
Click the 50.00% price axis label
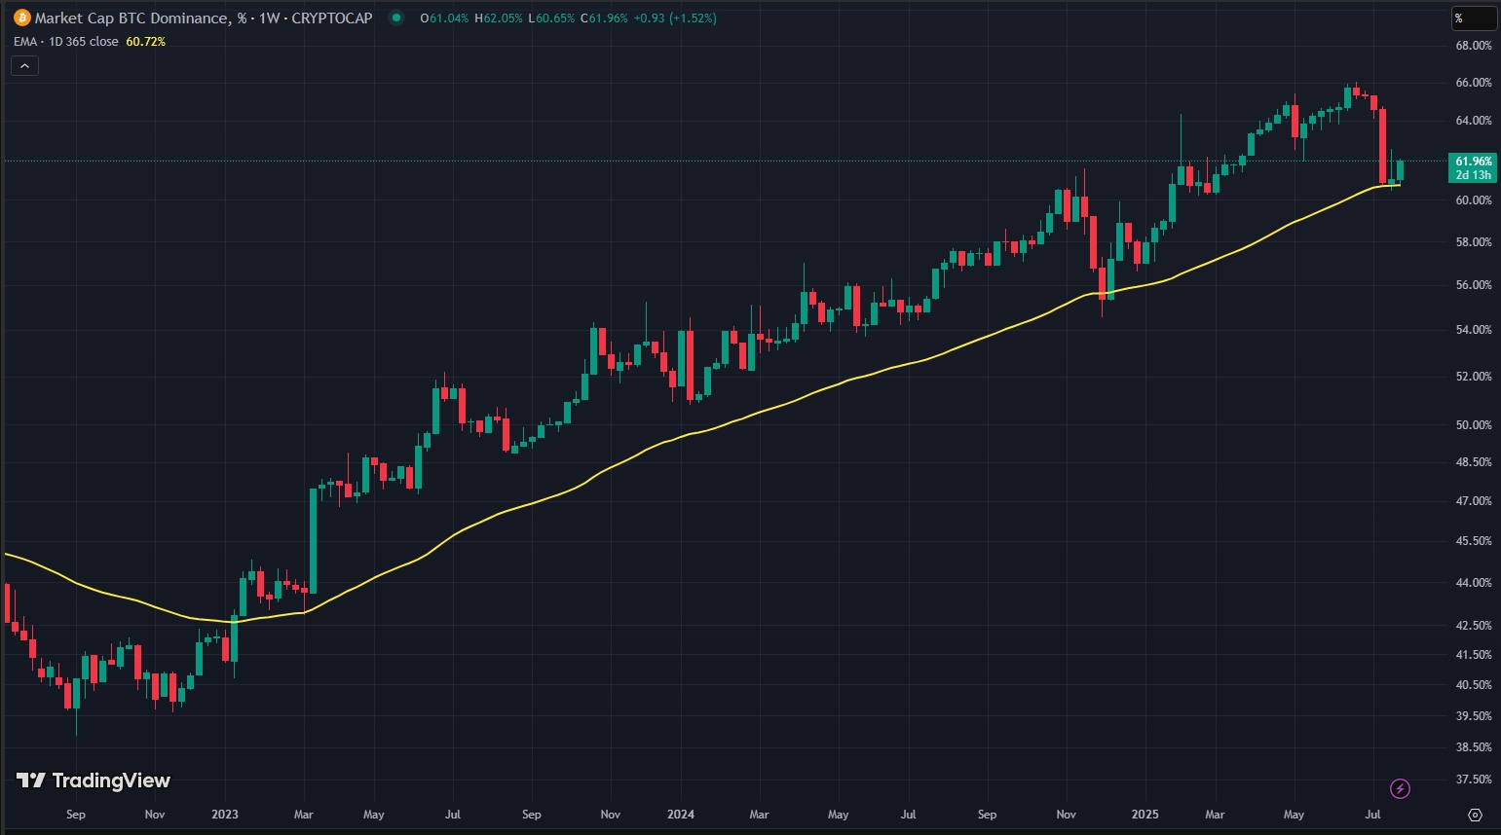pyautogui.click(x=1474, y=425)
